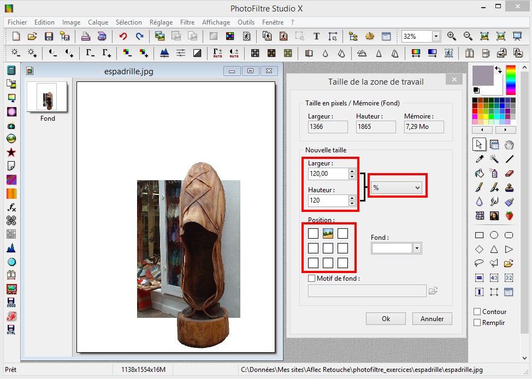Enable the Motif de fond checkbox

point(311,278)
